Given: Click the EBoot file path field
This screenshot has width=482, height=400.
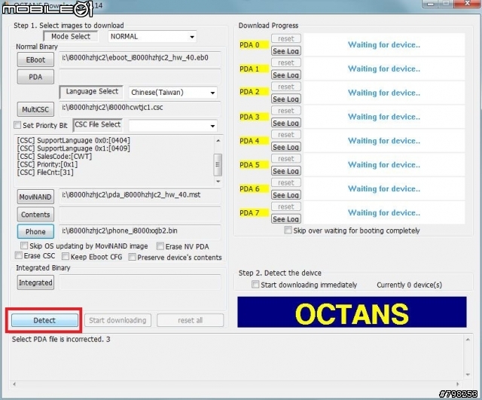Looking at the screenshot, I should pyautogui.click(x=140, y=59).
